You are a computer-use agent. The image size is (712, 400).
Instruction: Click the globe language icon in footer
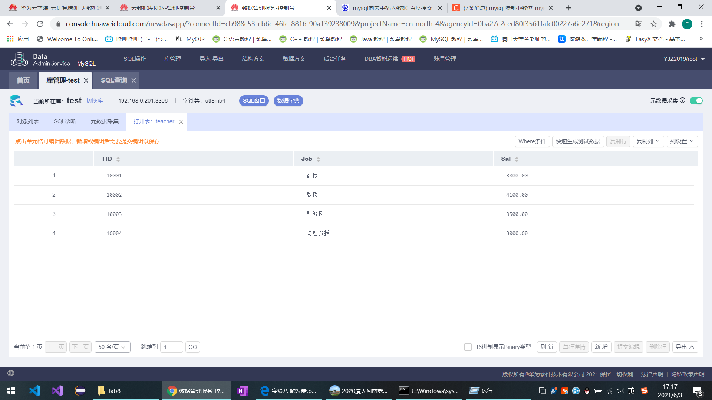coord(11,373)
